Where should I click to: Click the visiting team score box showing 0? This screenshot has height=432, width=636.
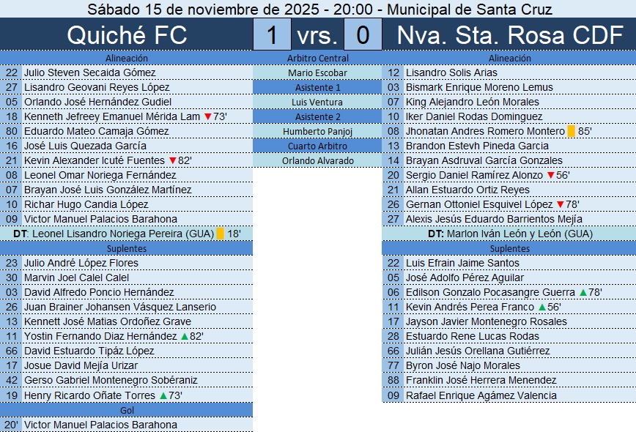(x=363, y=35)
